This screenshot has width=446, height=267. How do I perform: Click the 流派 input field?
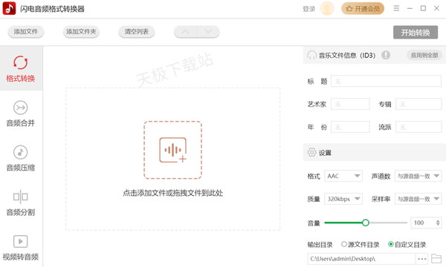pos(418,127)
